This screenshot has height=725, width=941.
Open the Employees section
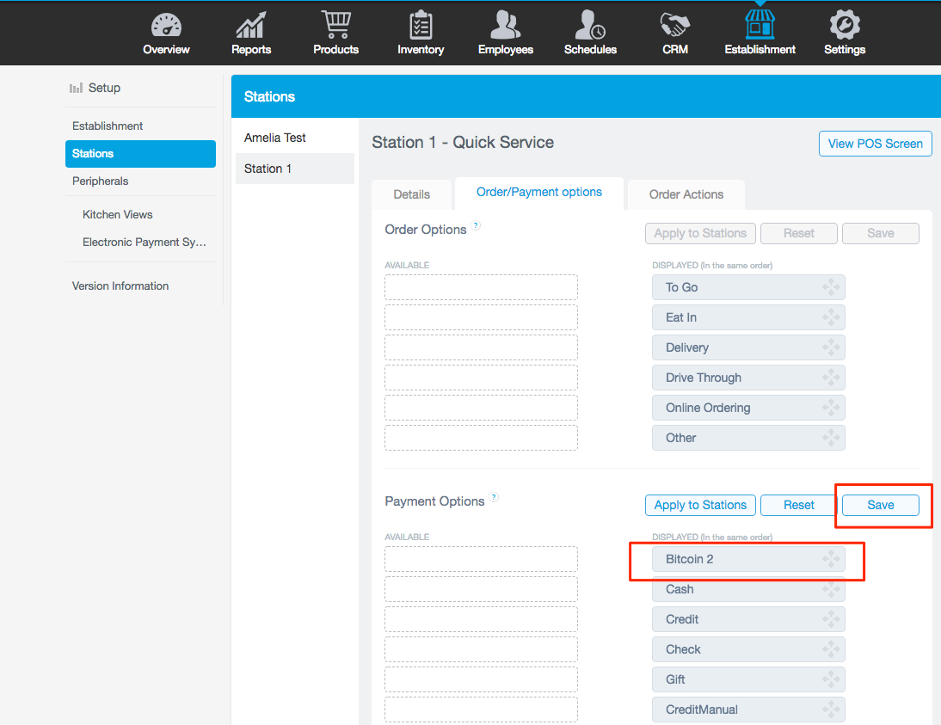coord(505,33)
